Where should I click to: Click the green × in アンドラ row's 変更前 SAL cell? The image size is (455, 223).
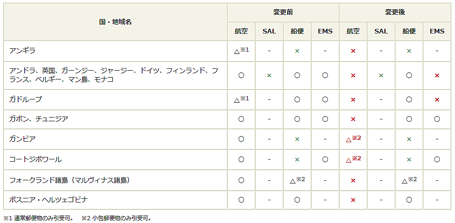tap(269, 75)
